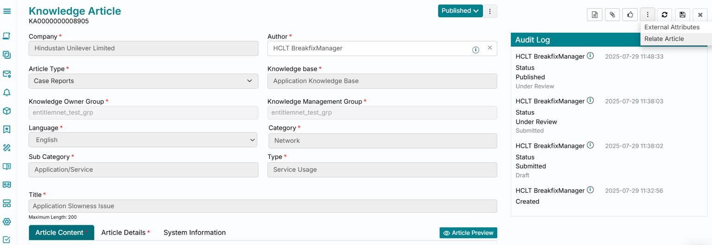The image size is (712, 245).
Task: Click info icon beside 11:48:33 audit entry
Action: pyautogui.click(x=590, y=56)
